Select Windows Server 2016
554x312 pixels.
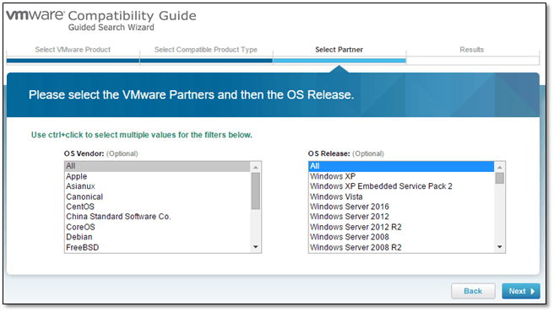[401, 207]
